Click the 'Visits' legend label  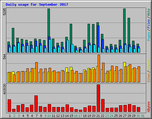149,65
